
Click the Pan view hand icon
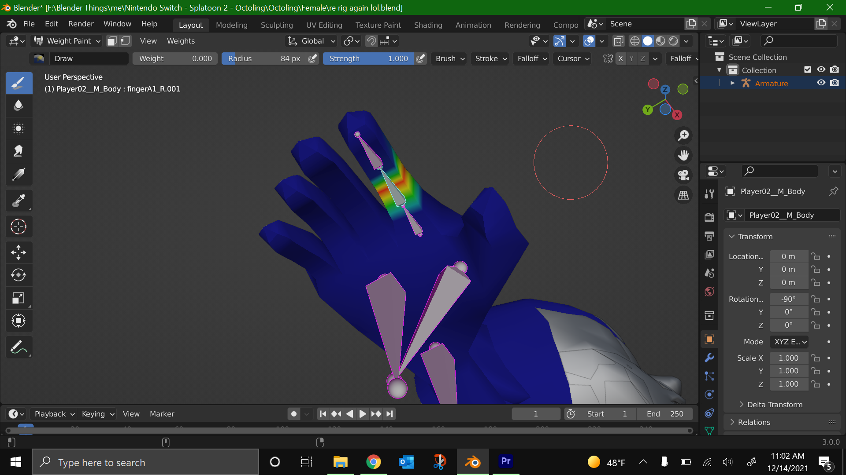[683, 155]
